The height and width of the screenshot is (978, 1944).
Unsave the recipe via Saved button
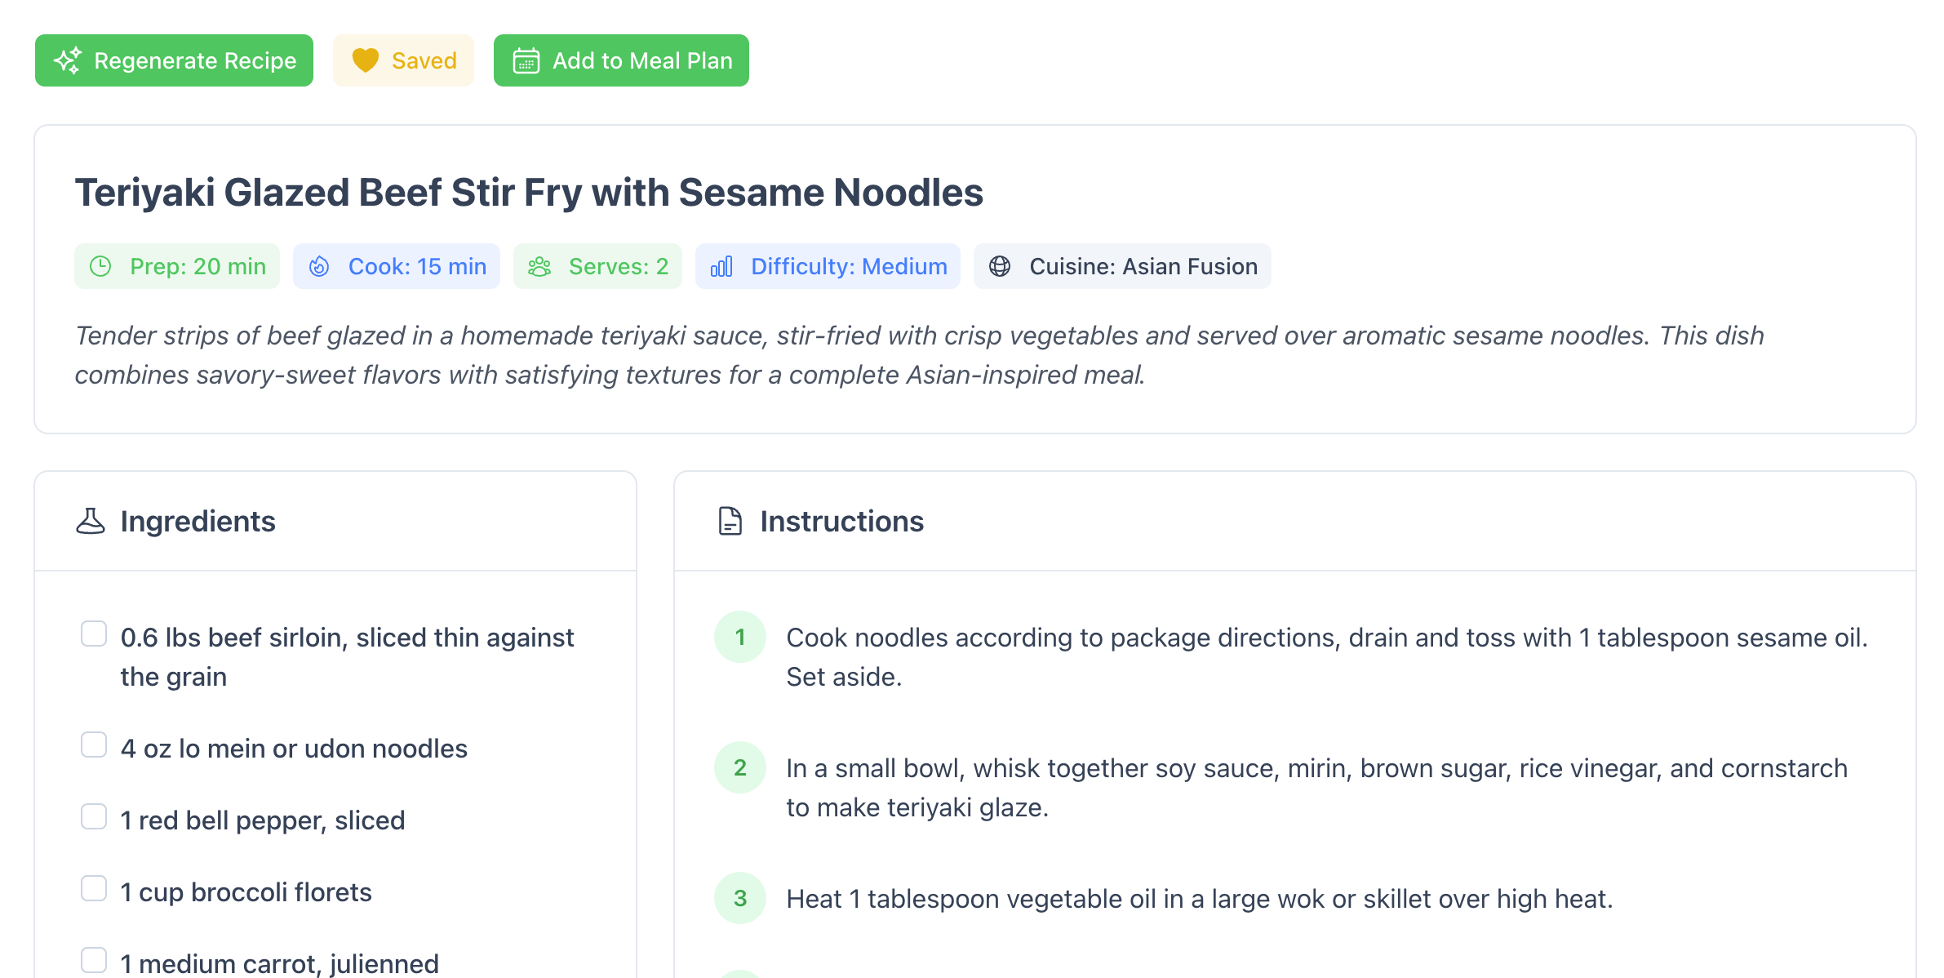[403, 60]
